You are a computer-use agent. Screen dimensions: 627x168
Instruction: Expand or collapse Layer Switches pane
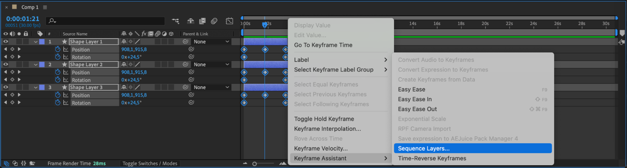[x=6, y=163]
